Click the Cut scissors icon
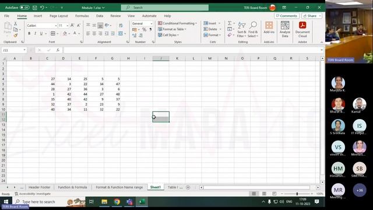This screenshot has height=210, width=373. point(16,23)
